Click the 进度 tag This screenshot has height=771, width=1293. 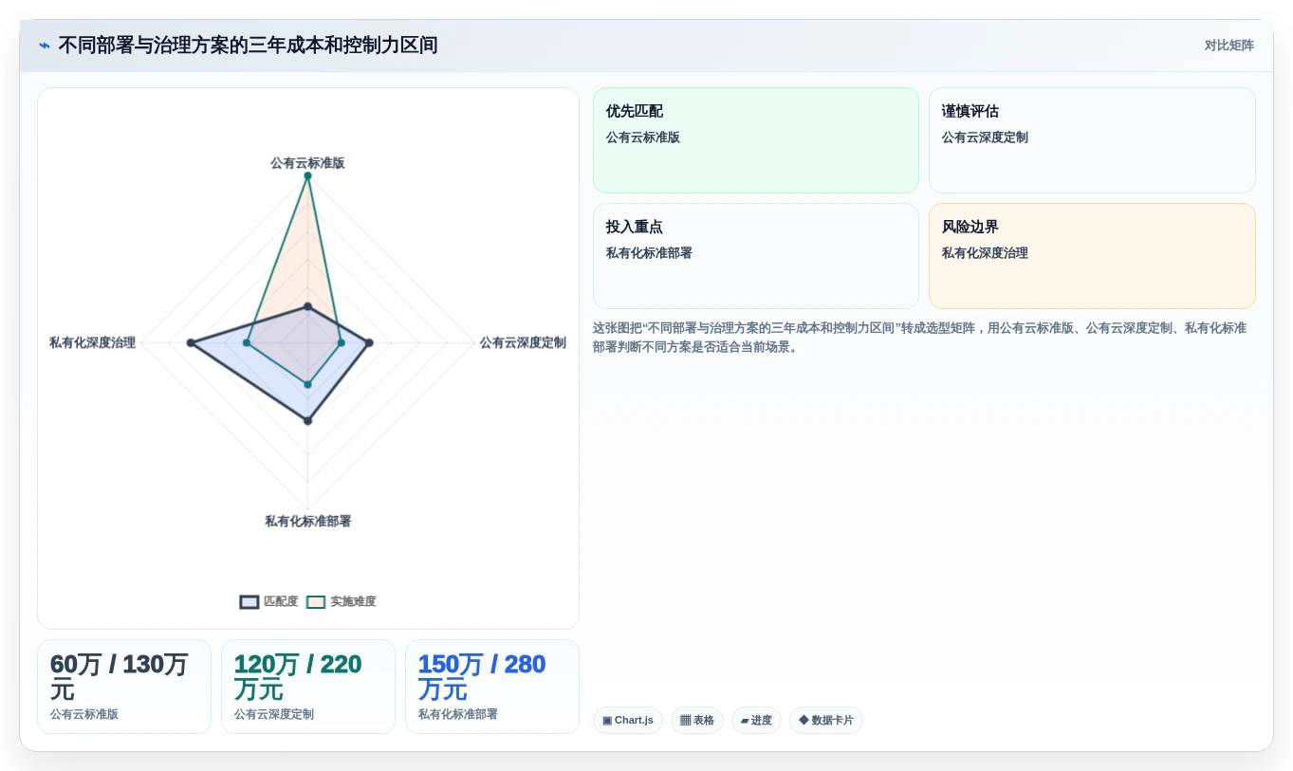756,720
